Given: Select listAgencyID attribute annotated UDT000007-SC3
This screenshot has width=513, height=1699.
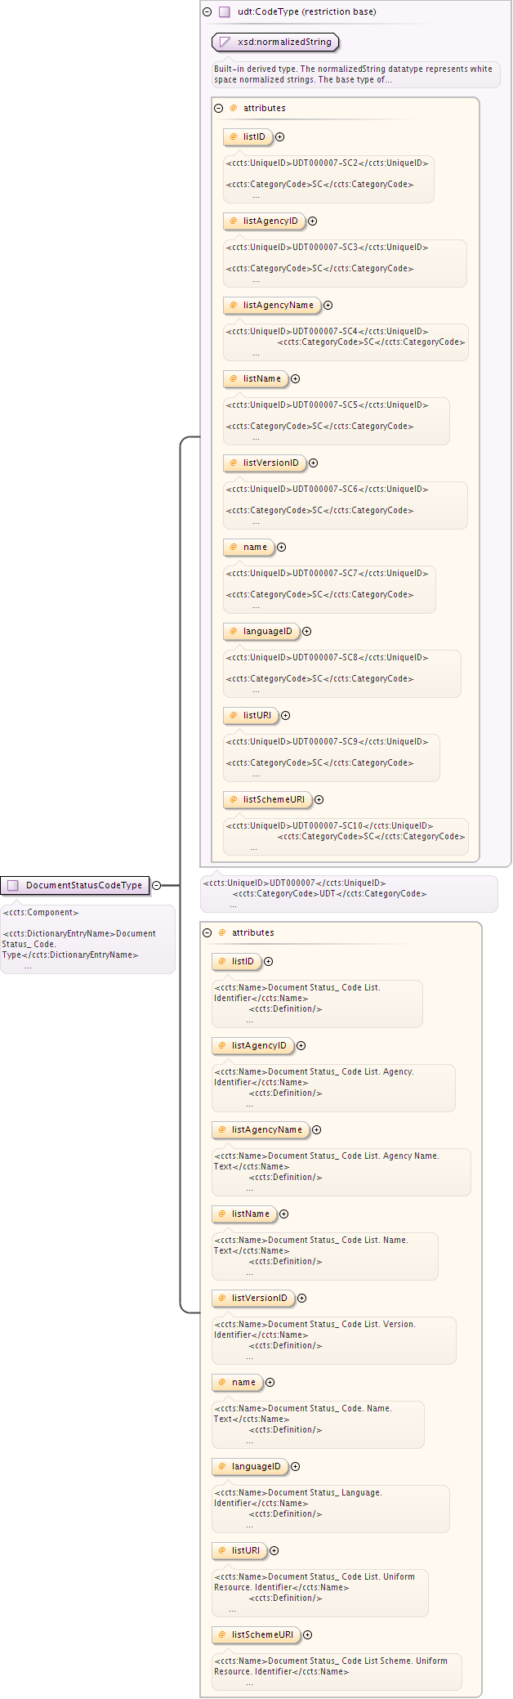Looking at the screenshot, I should pos(270,221).
